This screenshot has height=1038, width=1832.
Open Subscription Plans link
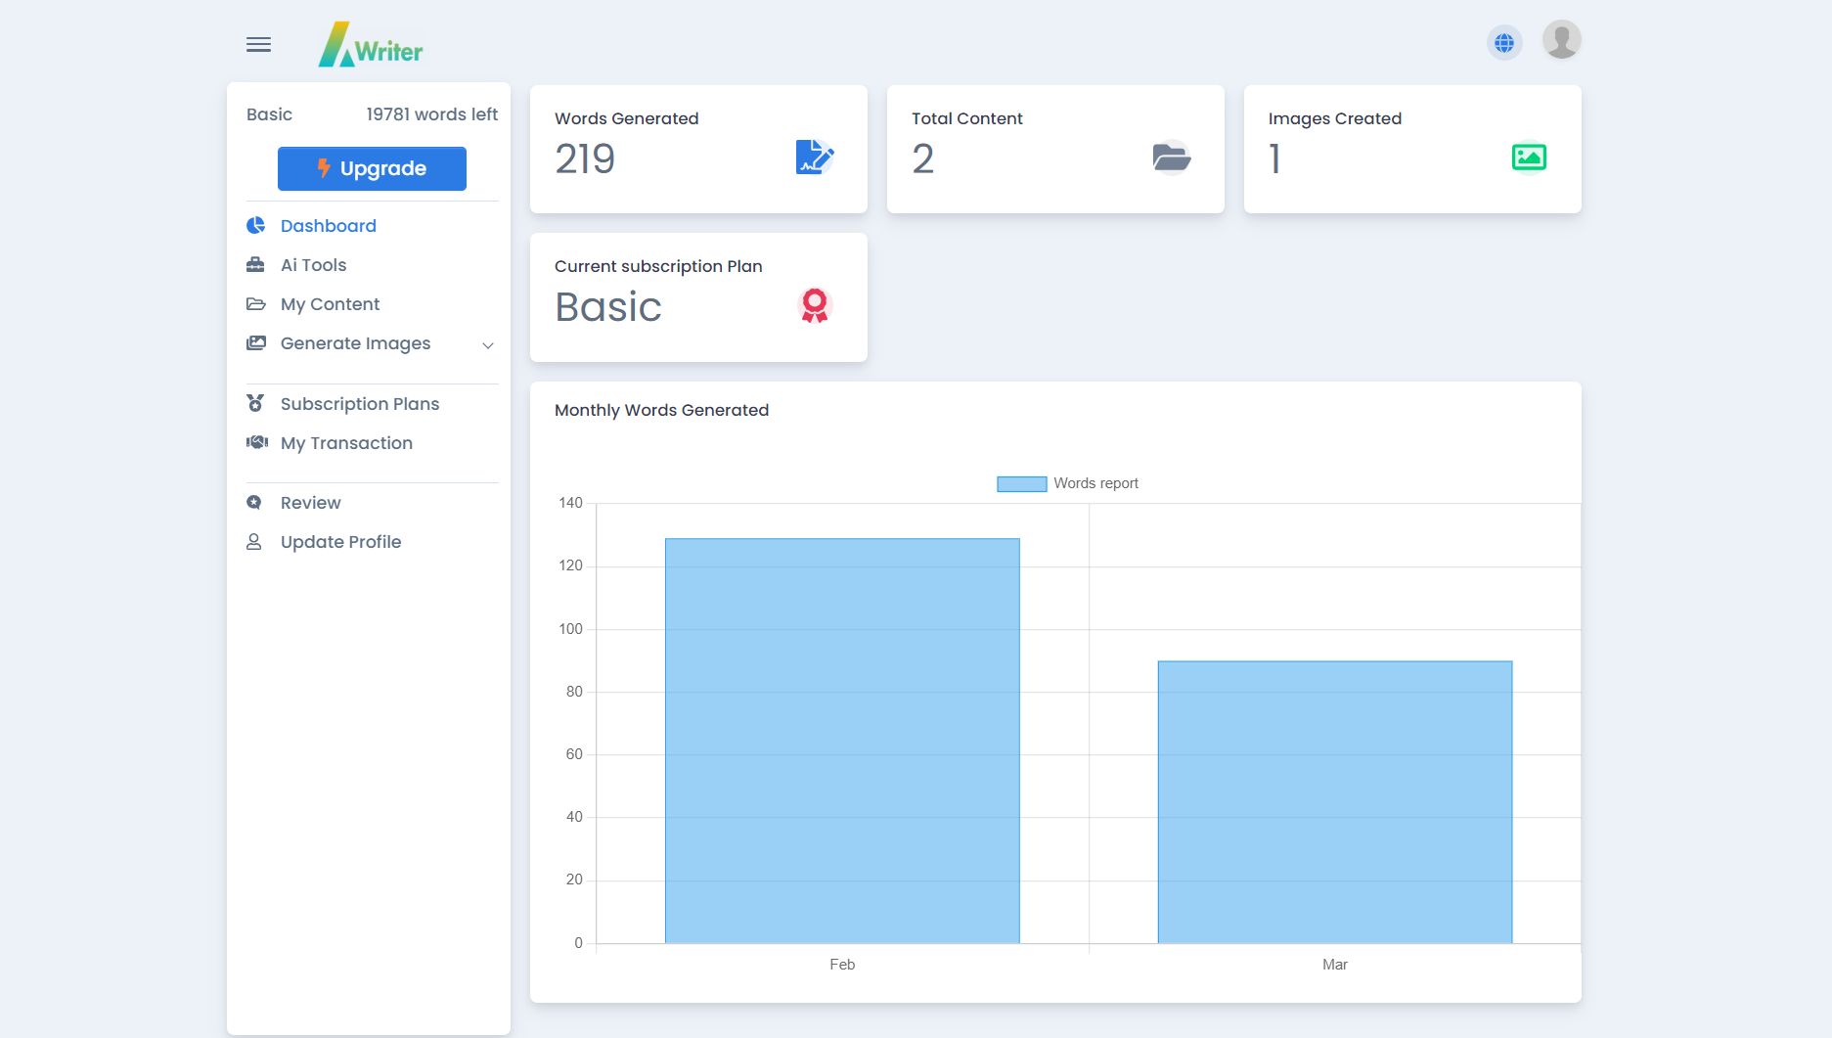pos(359,404)
